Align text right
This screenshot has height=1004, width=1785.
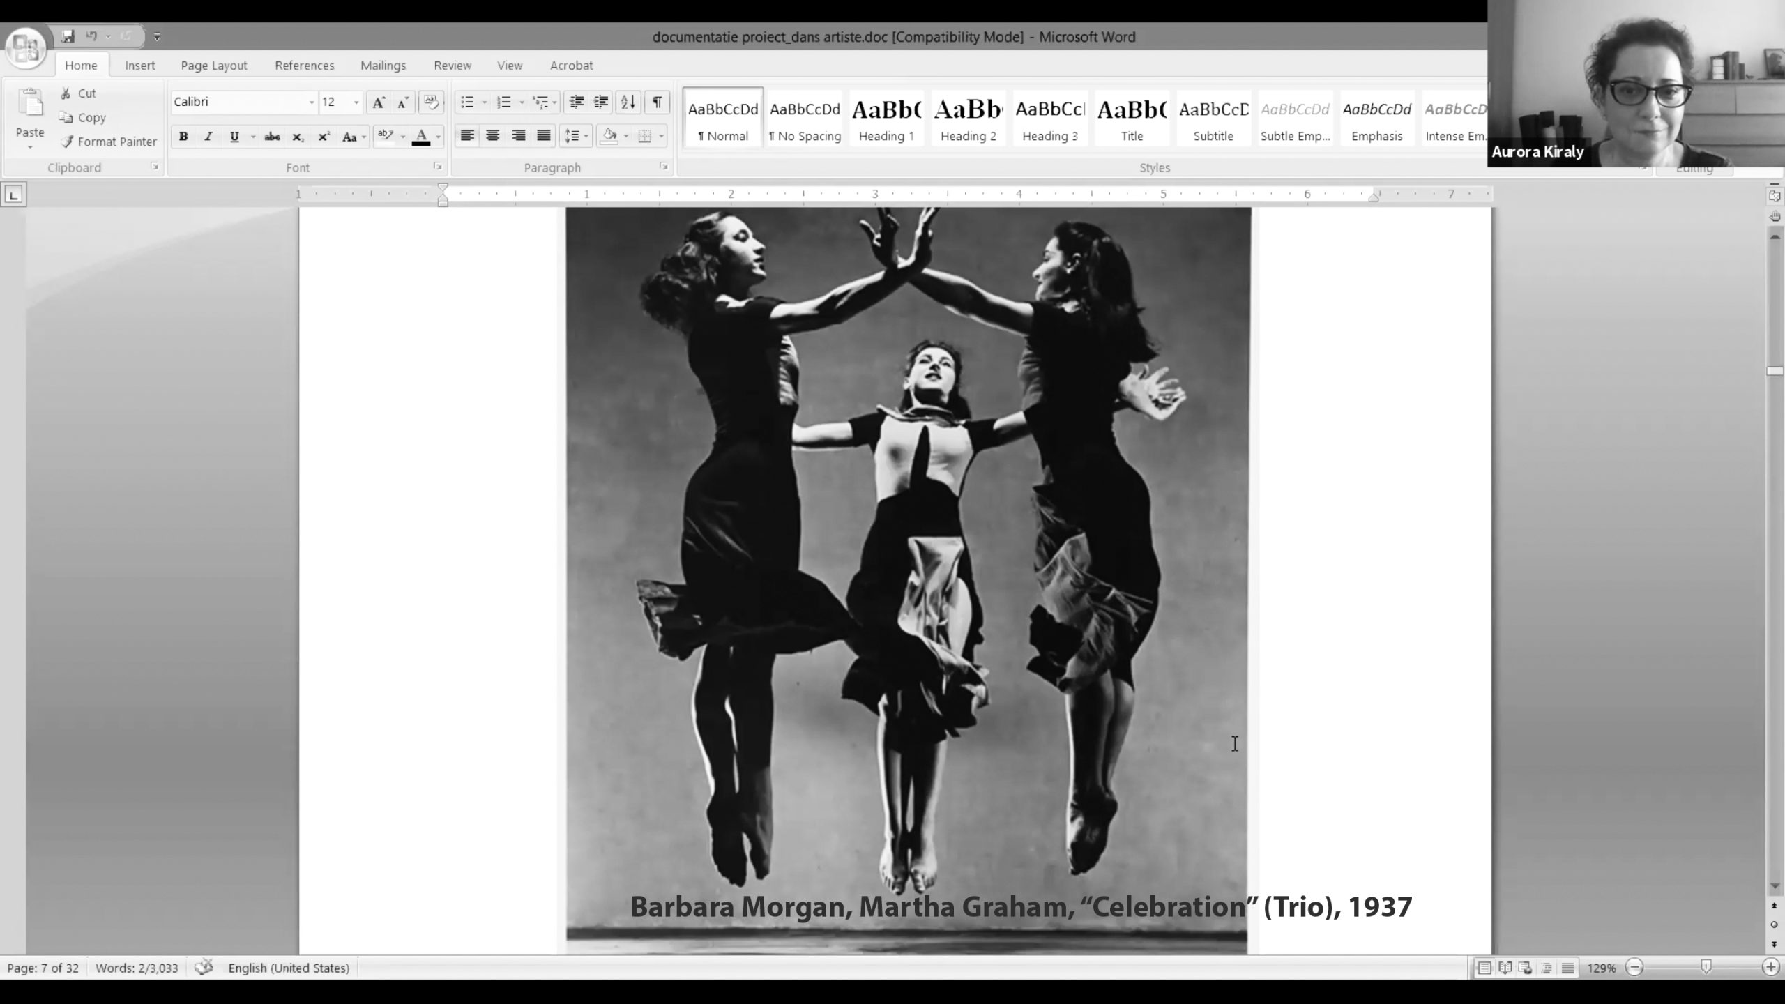(518, 136)
